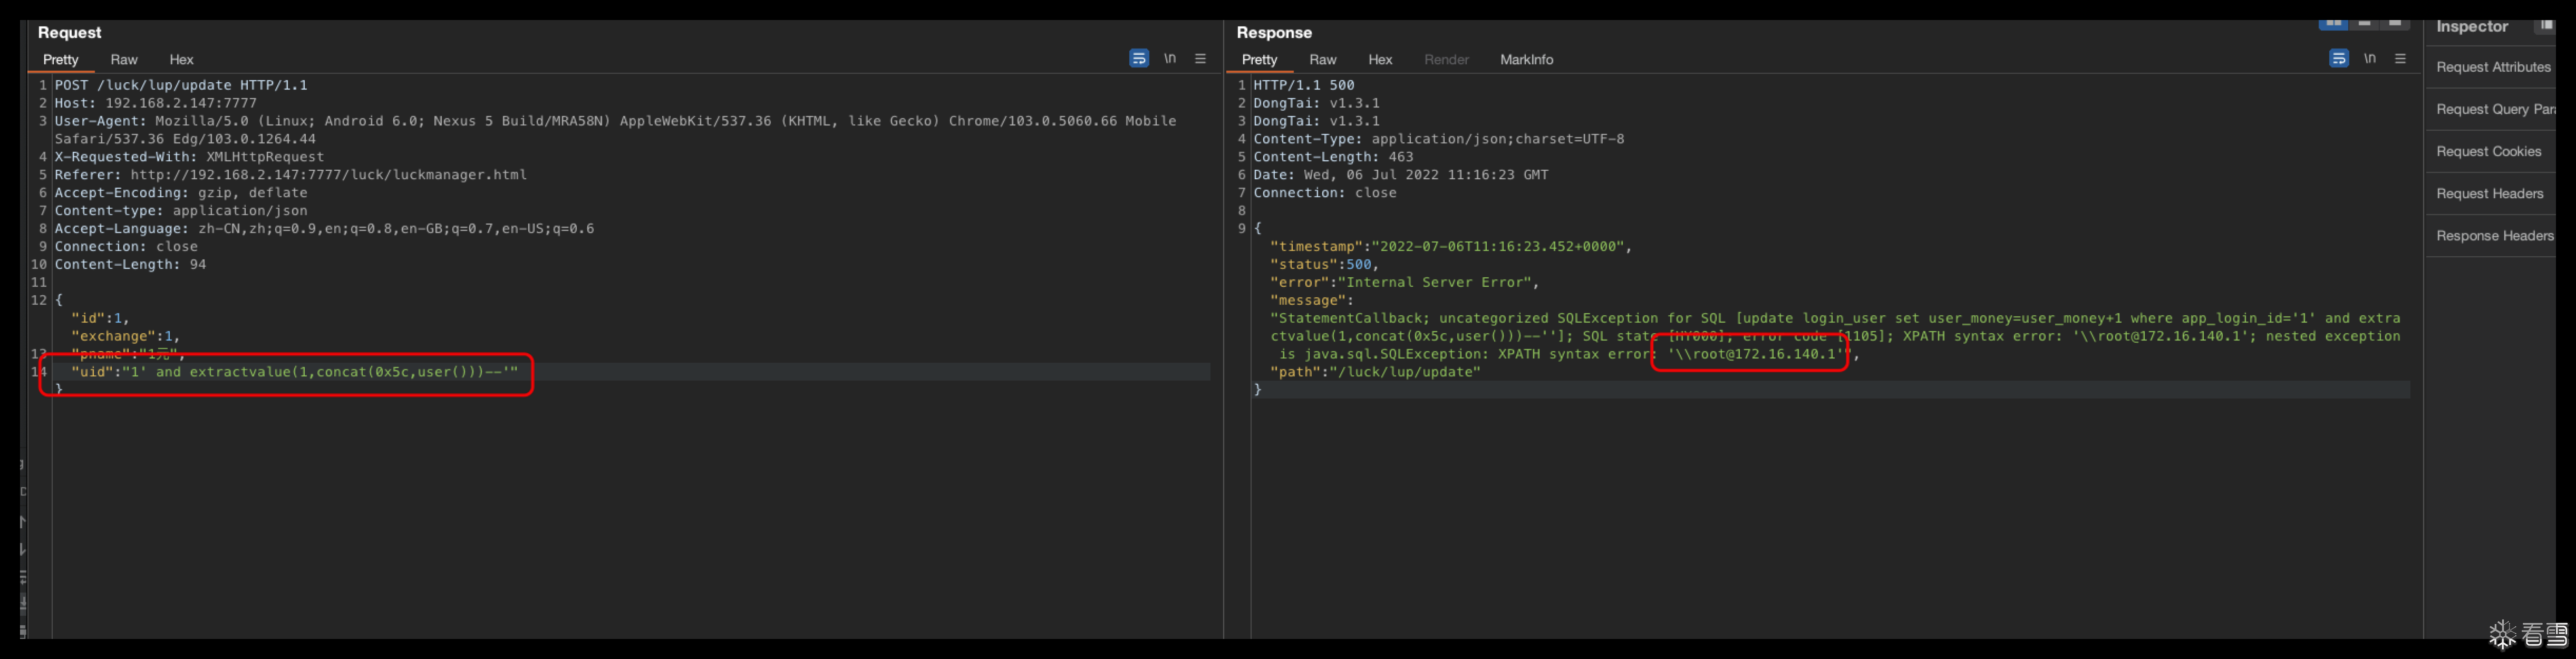
Task: Click the Content-Length: 94 line
Action: click(130, 265)
